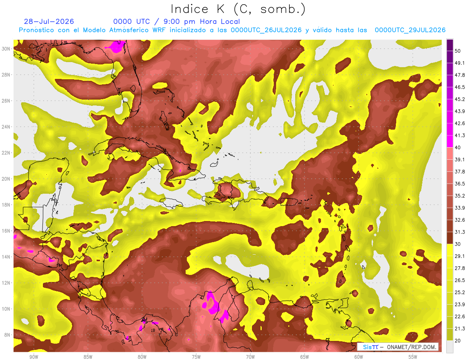Click the 85W longitude axis label
Viewport: 468px width, 362px height.
tap(88, 357)
